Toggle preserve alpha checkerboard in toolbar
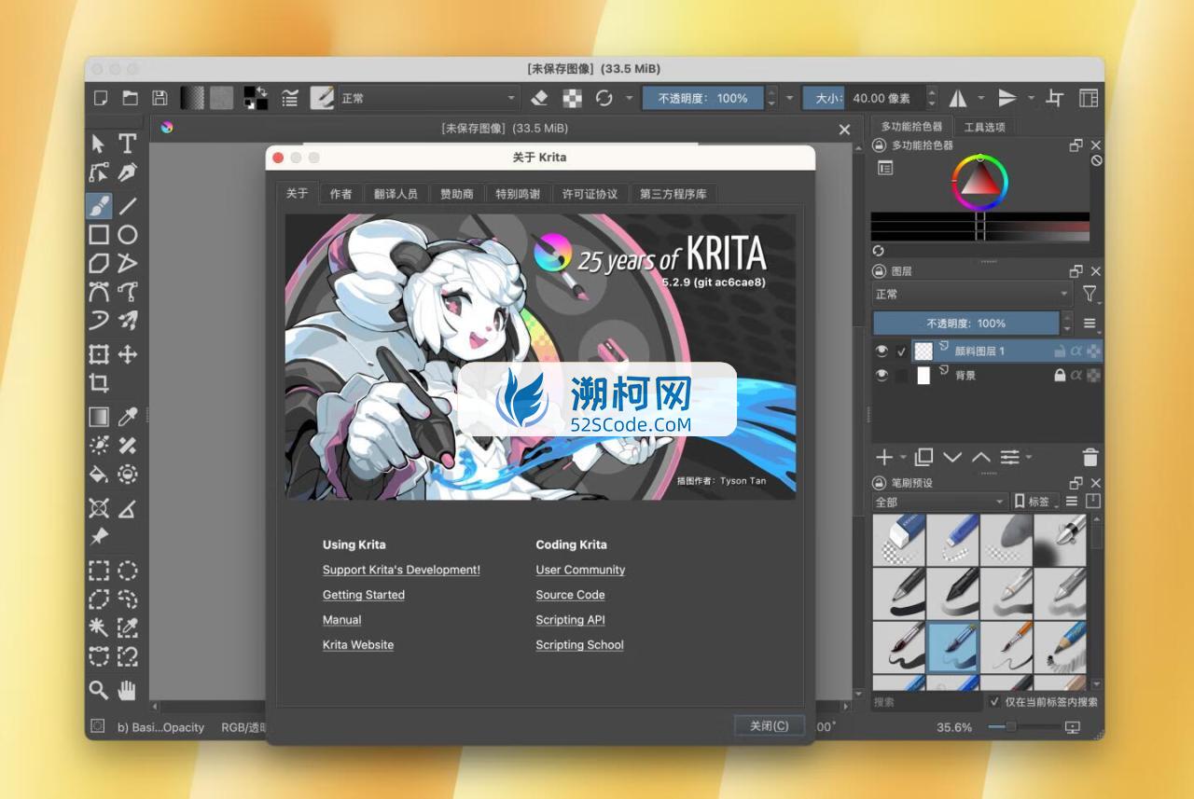 click(573, 98)
